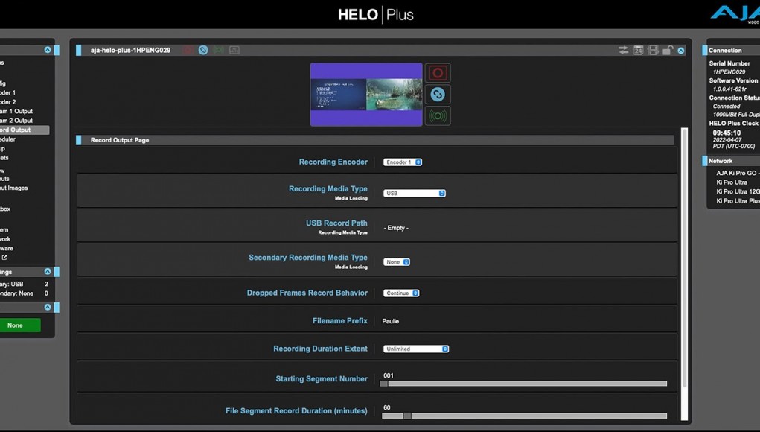Click the clock time "09:45:10"
760x432 pixels.
727,133
